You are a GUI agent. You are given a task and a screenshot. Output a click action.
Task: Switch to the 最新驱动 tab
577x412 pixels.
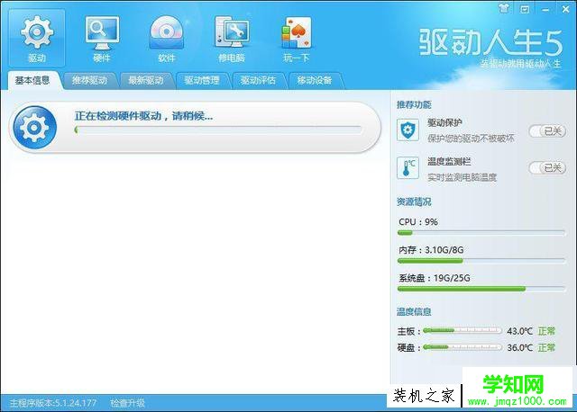point(146,80)
